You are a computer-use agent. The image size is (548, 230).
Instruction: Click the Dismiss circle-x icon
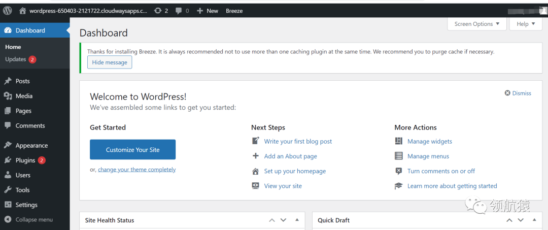507,93
